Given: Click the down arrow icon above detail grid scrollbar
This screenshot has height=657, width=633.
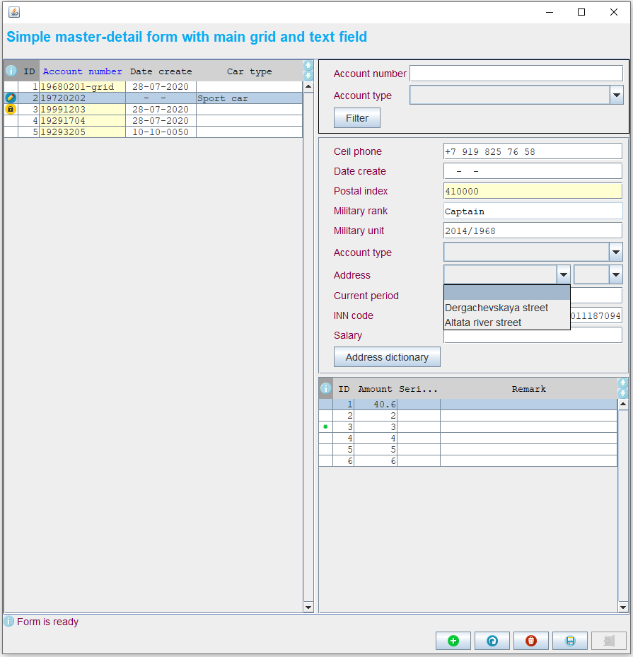Looking at the screenshot, I should pyautogui.click(x=623, y=393).
